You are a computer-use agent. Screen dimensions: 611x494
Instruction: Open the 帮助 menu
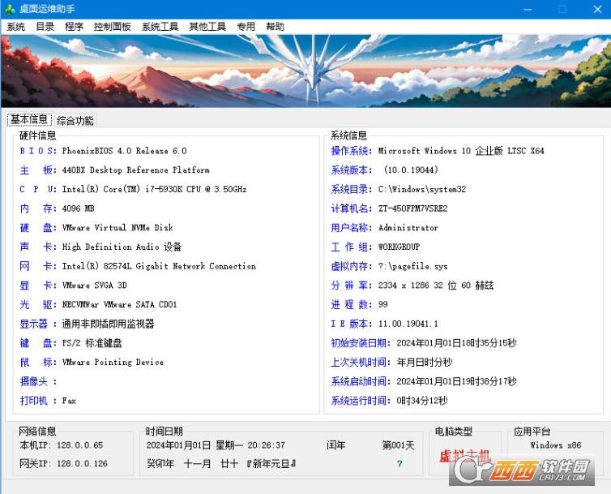tap(275, 27)
